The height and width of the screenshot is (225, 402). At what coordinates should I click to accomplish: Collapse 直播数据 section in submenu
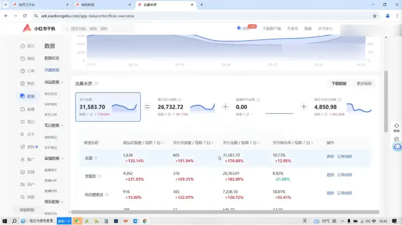click(x=62, y=158)
